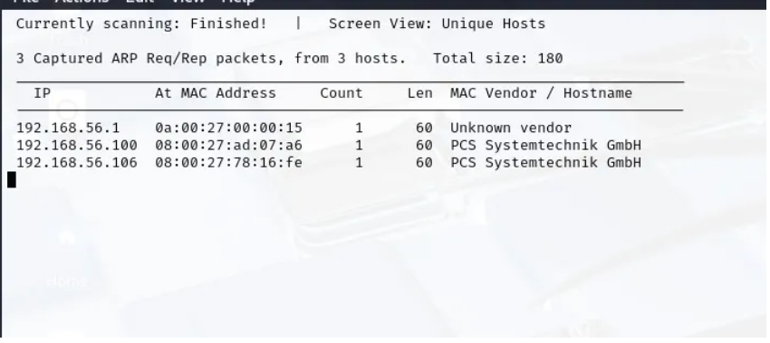
Task: Click the Count value 1 for 192.168.56.100
Action: pyautogui.click(x=359, y=145)
